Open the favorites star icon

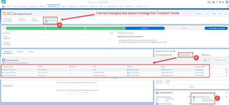click(x=208, y=2)
